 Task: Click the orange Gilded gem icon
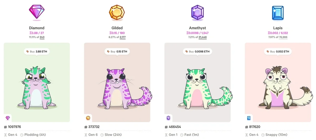coord(117,12)
